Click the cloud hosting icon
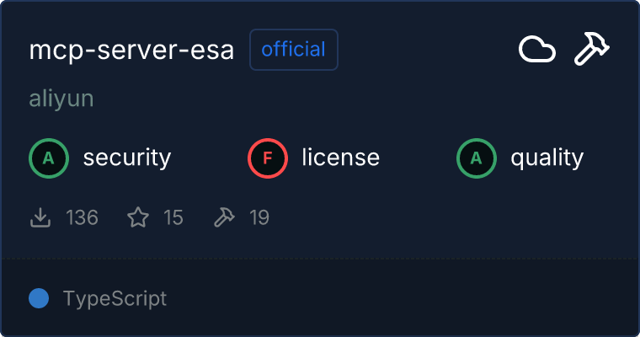The width and height of the screenshot is (640, 337). pos(536,51)
